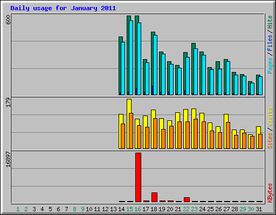
Task: Select the orange "Sites" legend label
Action: click(x=270, y=141)
